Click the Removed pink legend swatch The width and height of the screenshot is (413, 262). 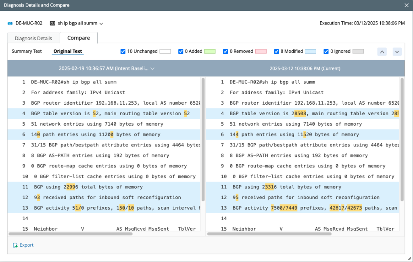click(x=262, y=51)
